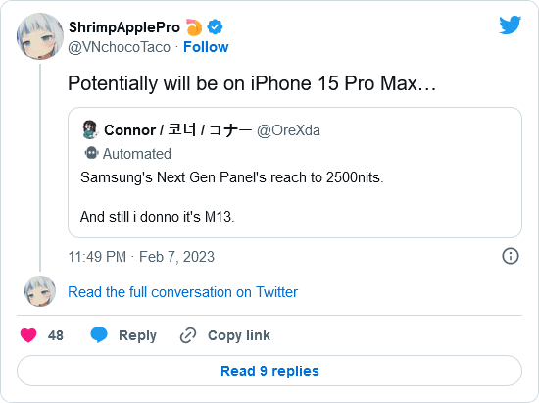Open the quoted tweet about Samsung's 2500nits panel
The height and width of the screenshot is (403, 539).
point(295,173)
